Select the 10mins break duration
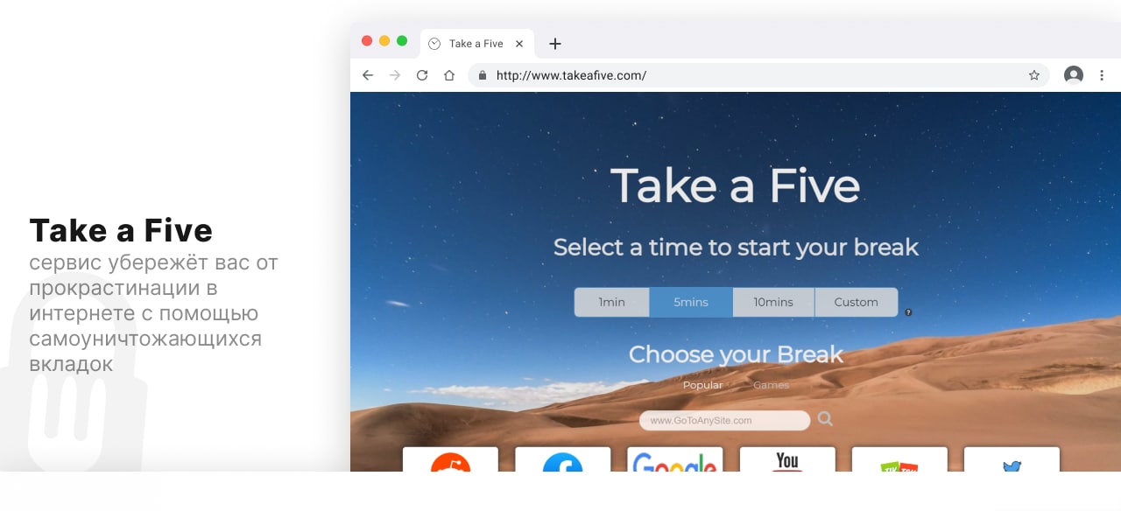This screenshot has width=1121, height=511. 773,302
